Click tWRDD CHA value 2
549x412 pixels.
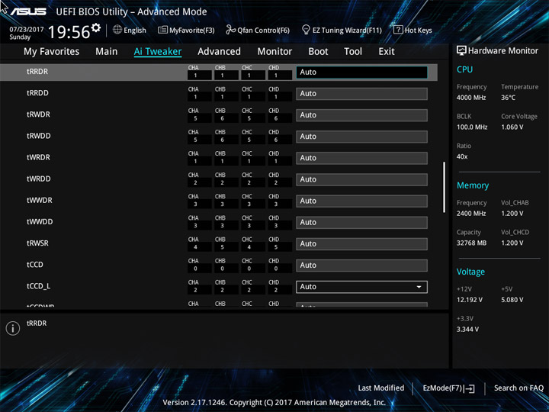click(x=195, y=183)
